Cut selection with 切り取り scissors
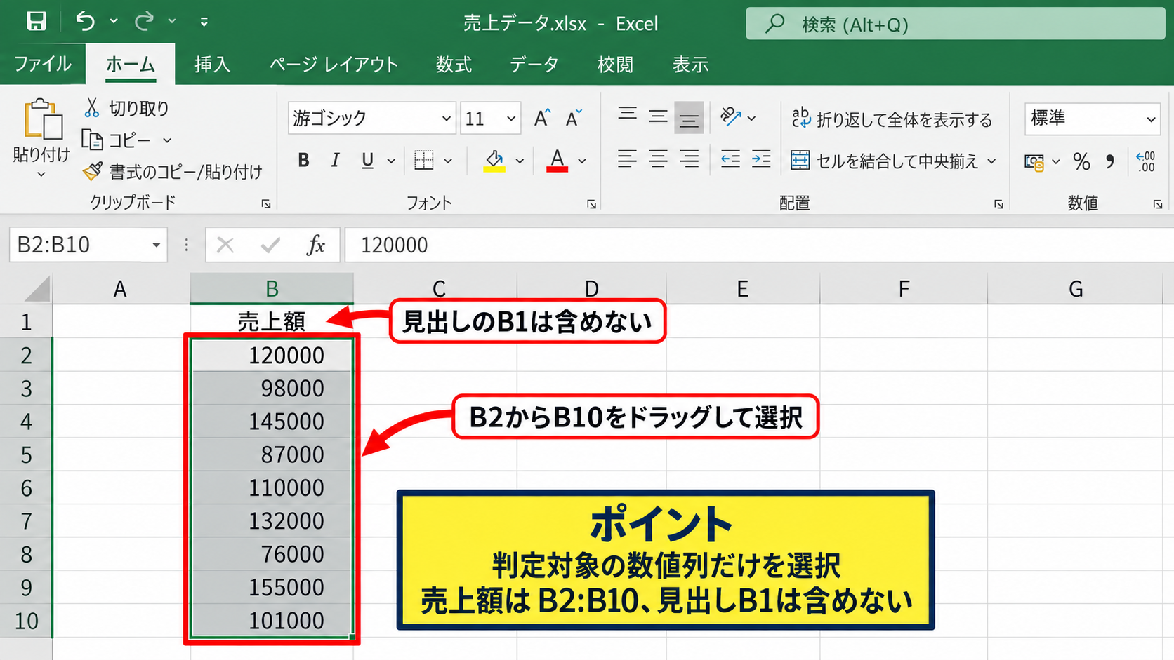1174x660 pixels. (126, 108)
